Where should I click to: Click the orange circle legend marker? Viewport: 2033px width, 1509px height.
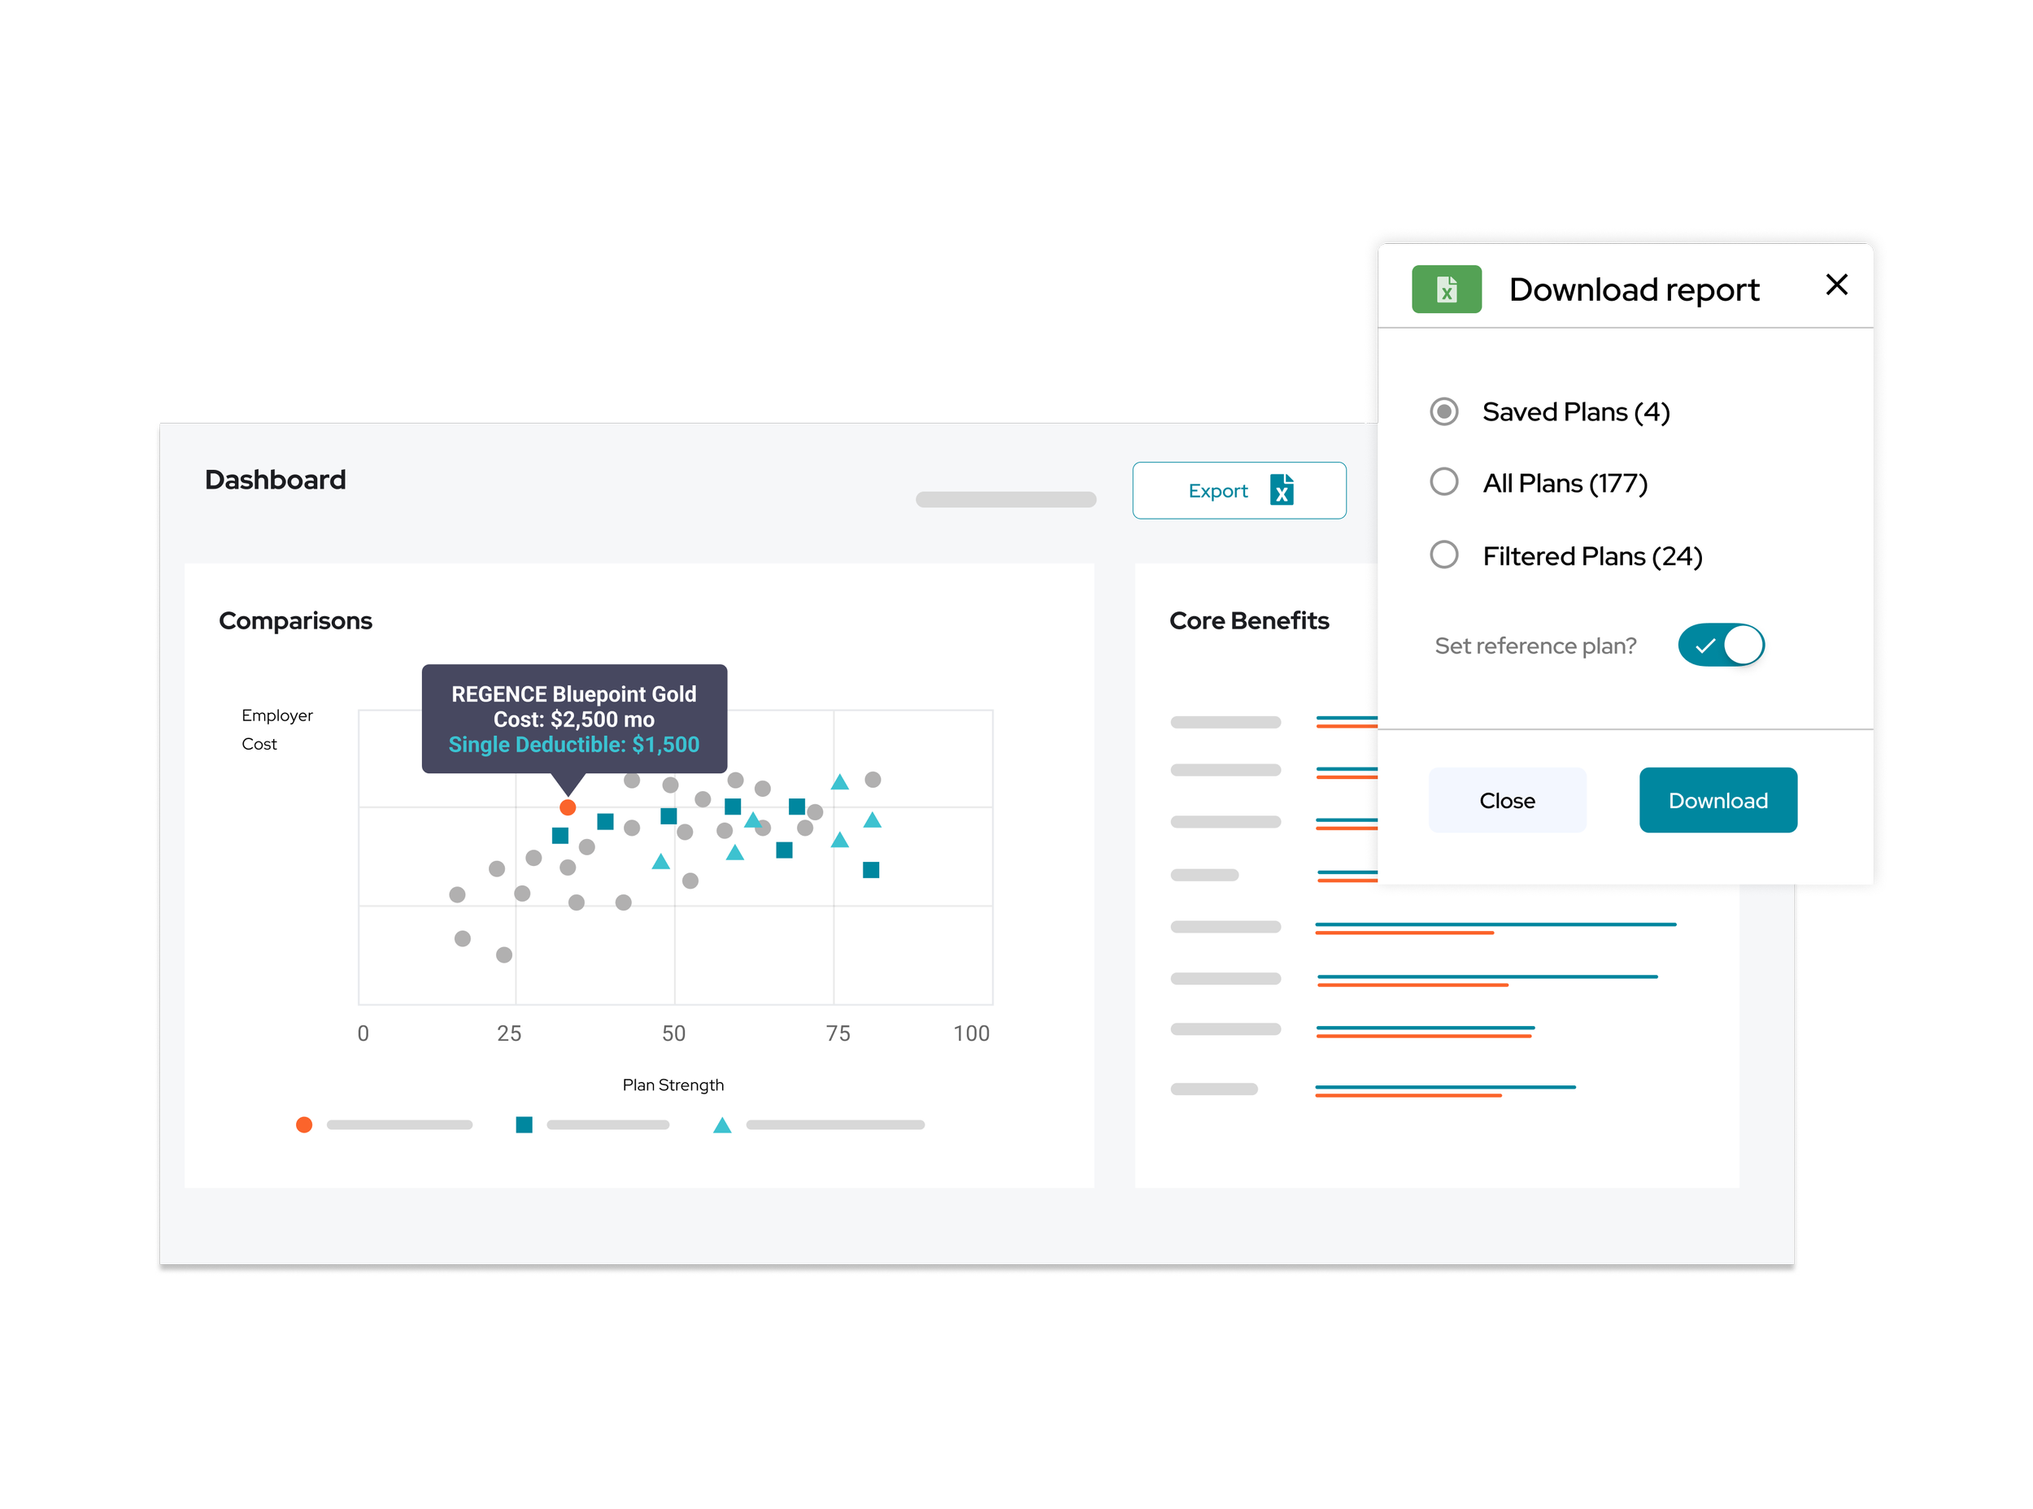[x=304, y=1125]
